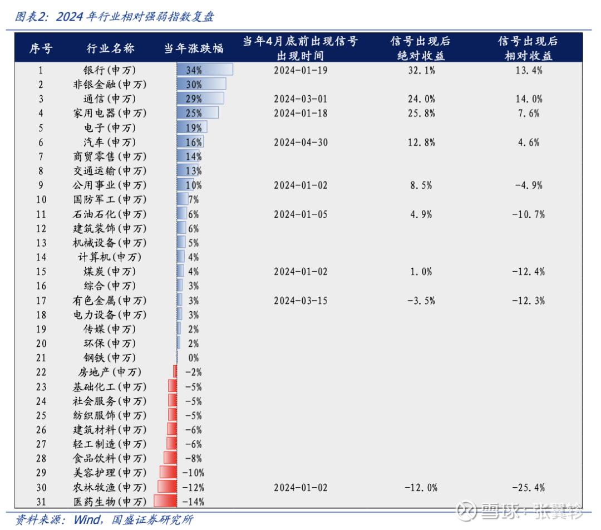The width and height of the screenshot is (601, 530).
Task: Select the '交通运输(申万)' row name
Action: [110, 171]
